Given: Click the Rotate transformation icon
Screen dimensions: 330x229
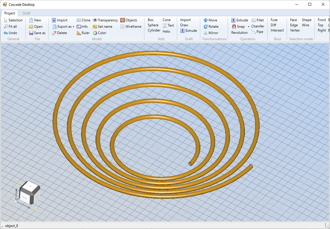Looking at the screenshot, I should 205,27.
